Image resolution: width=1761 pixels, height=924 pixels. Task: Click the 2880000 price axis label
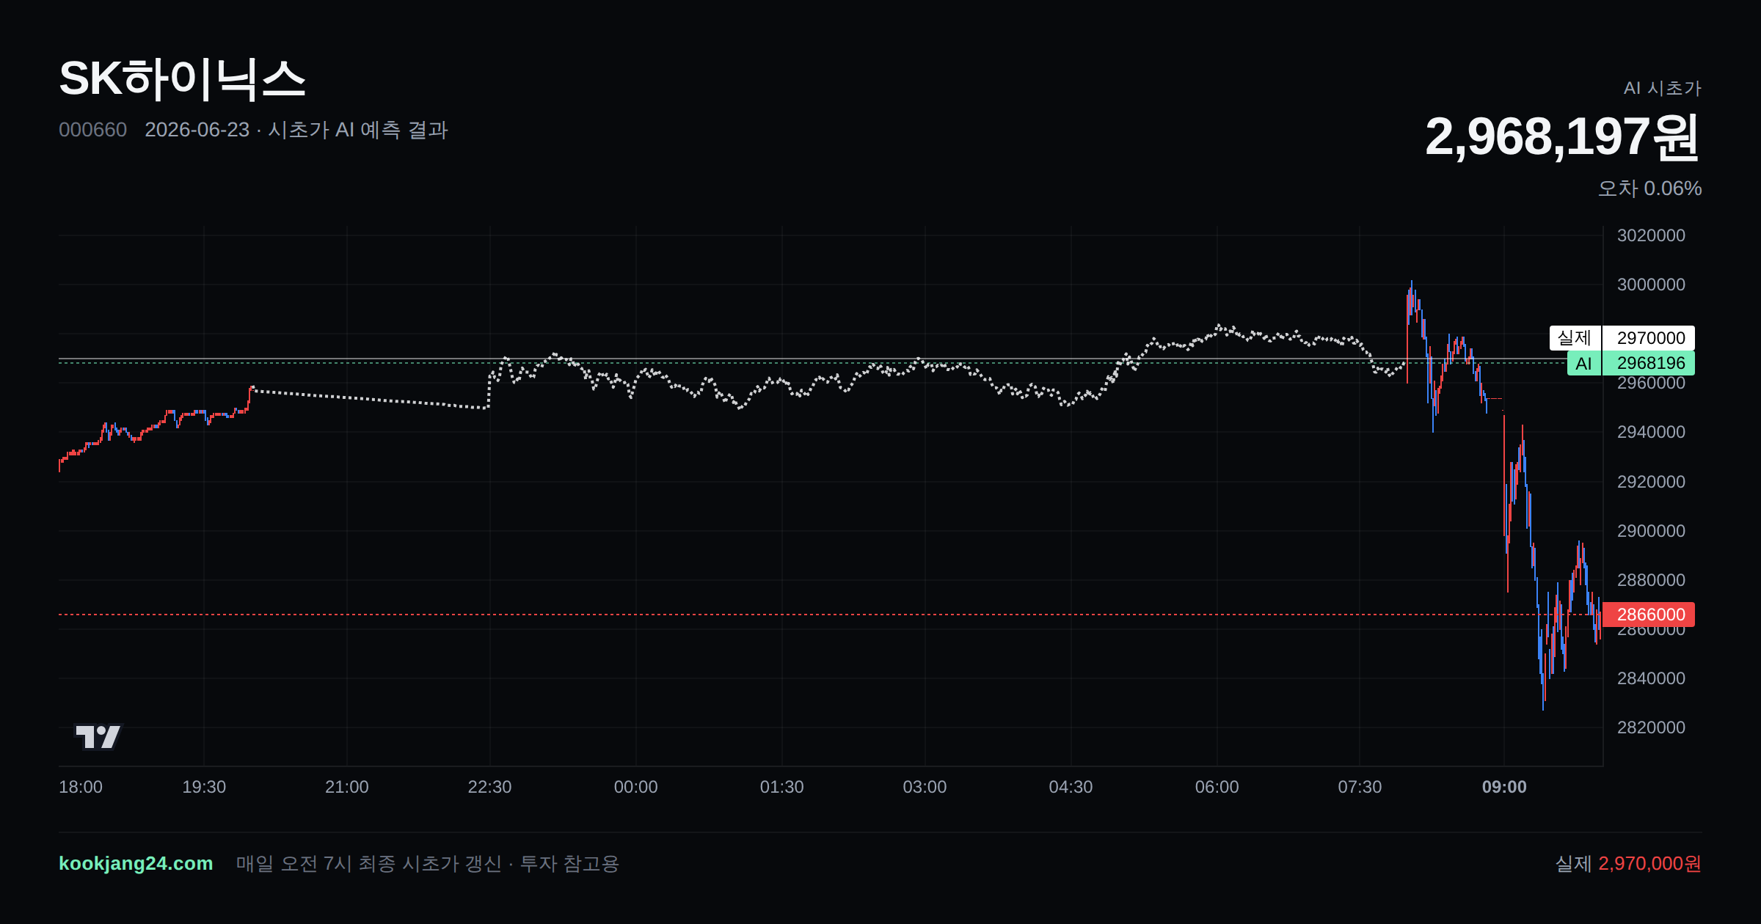click(x=1651, y=580)
